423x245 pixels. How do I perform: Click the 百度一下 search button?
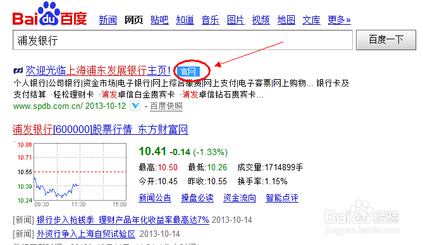(386, 40)
